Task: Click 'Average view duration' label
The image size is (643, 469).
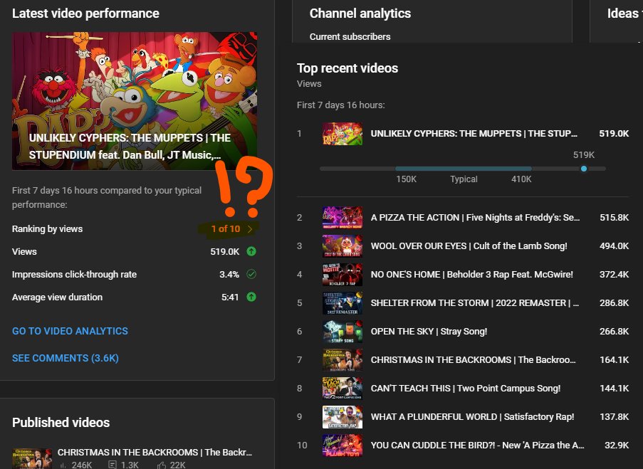Action: [x=57, y=297]
